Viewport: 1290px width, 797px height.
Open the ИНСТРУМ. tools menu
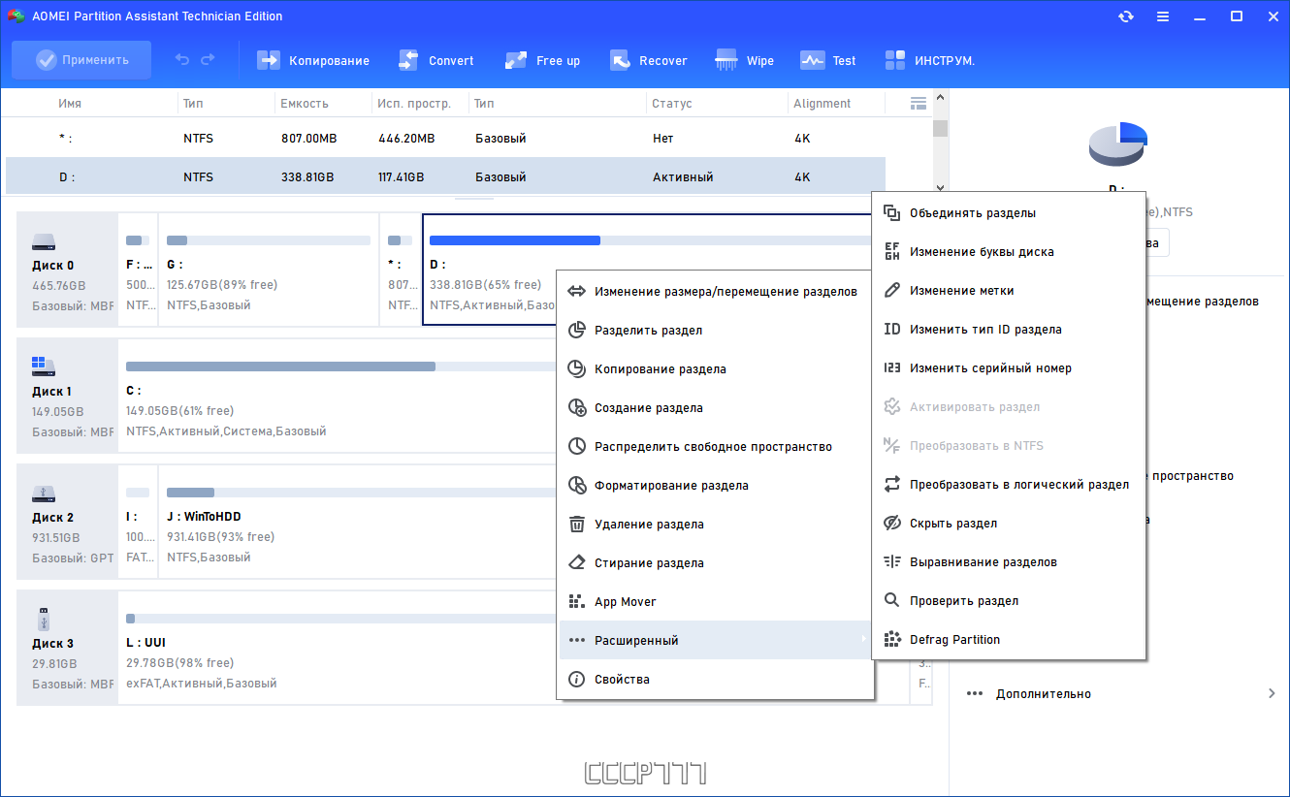pos(929,60)
